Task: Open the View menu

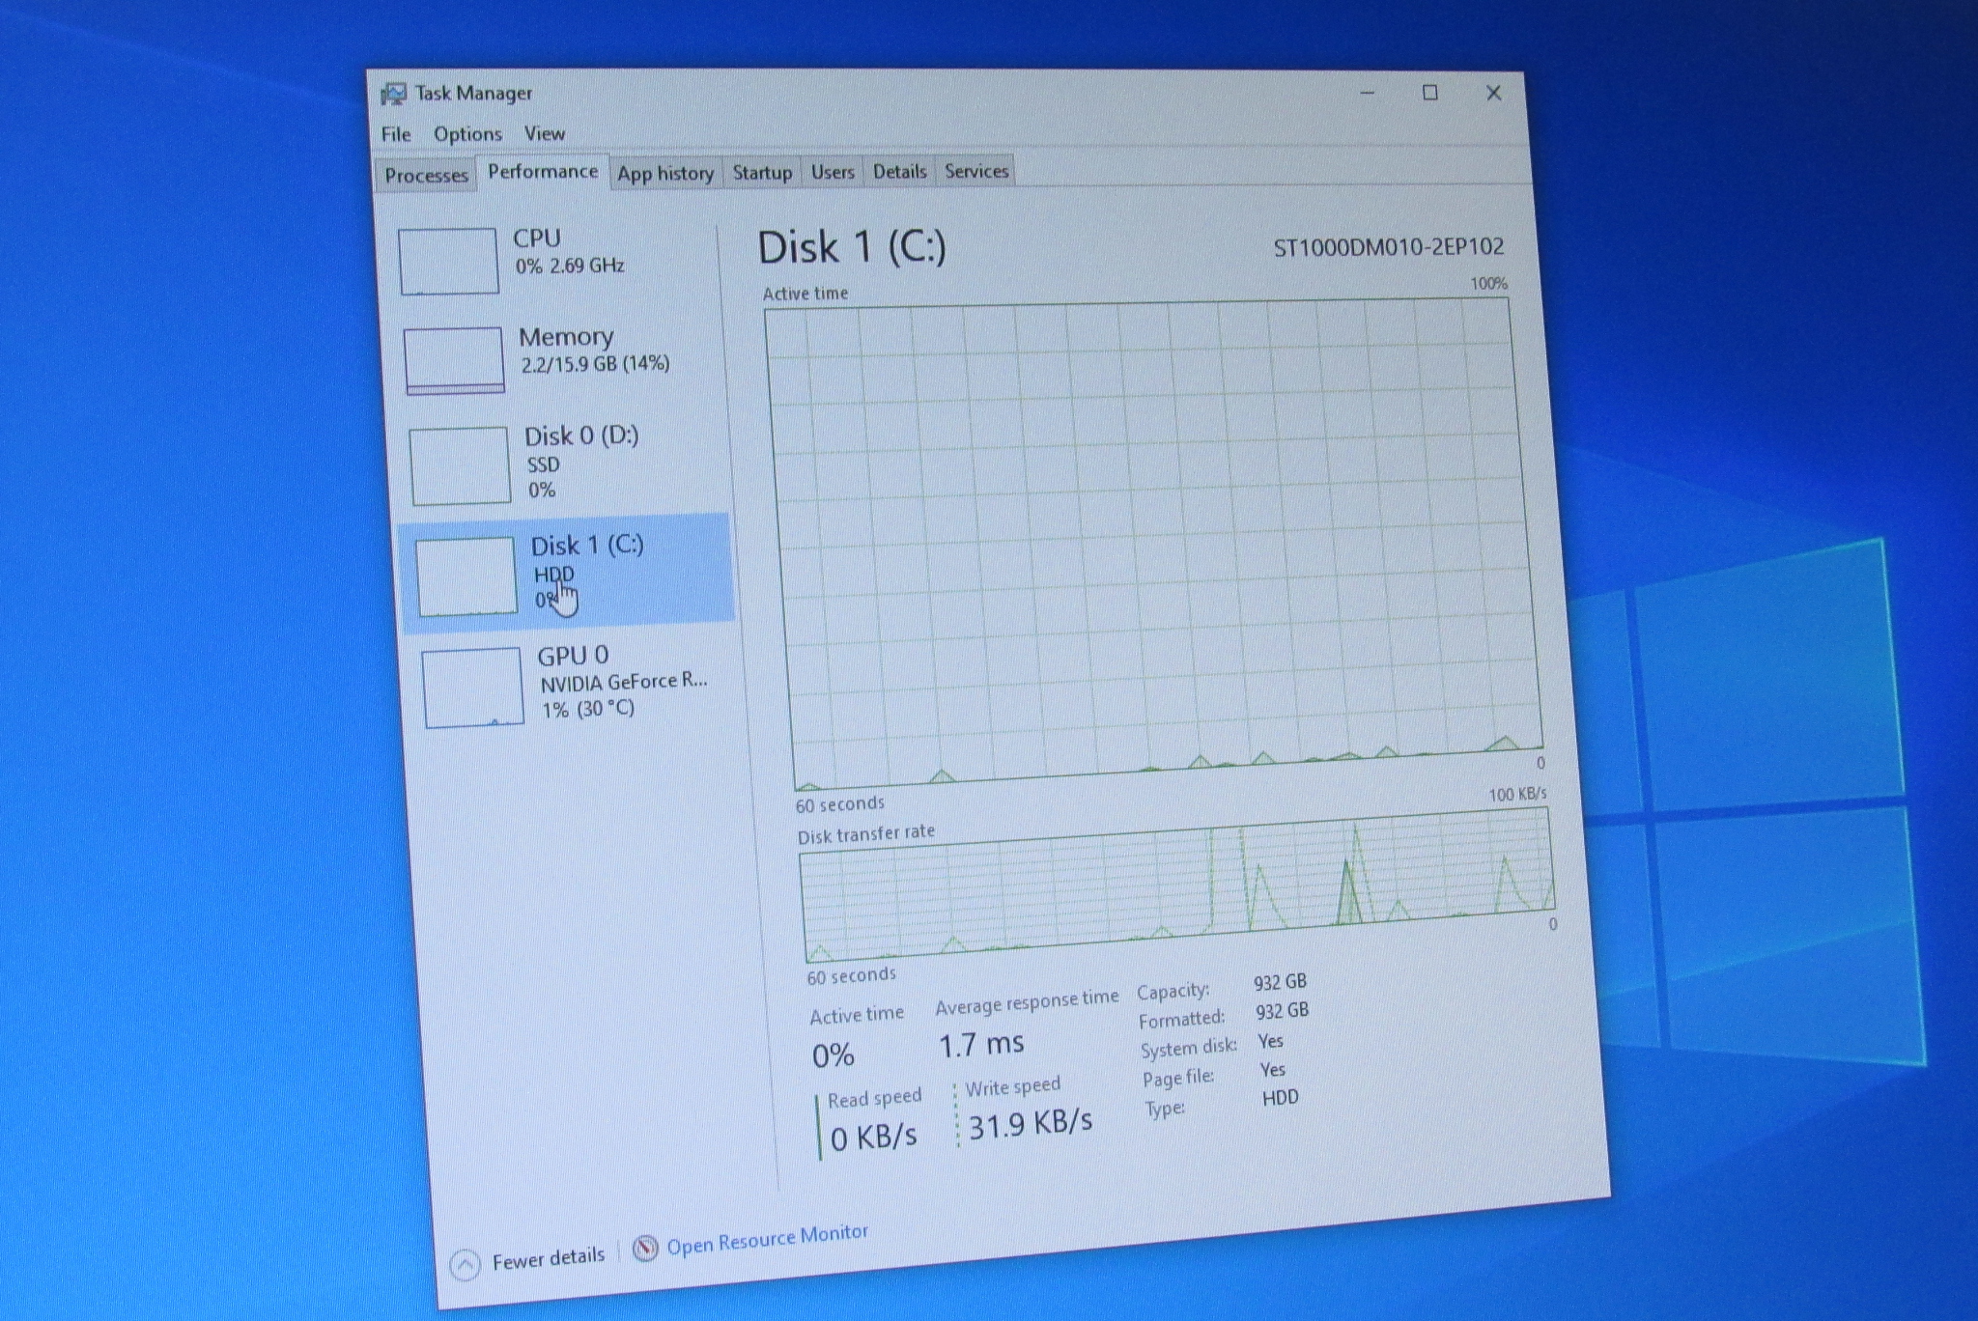Action: point(544,133)
